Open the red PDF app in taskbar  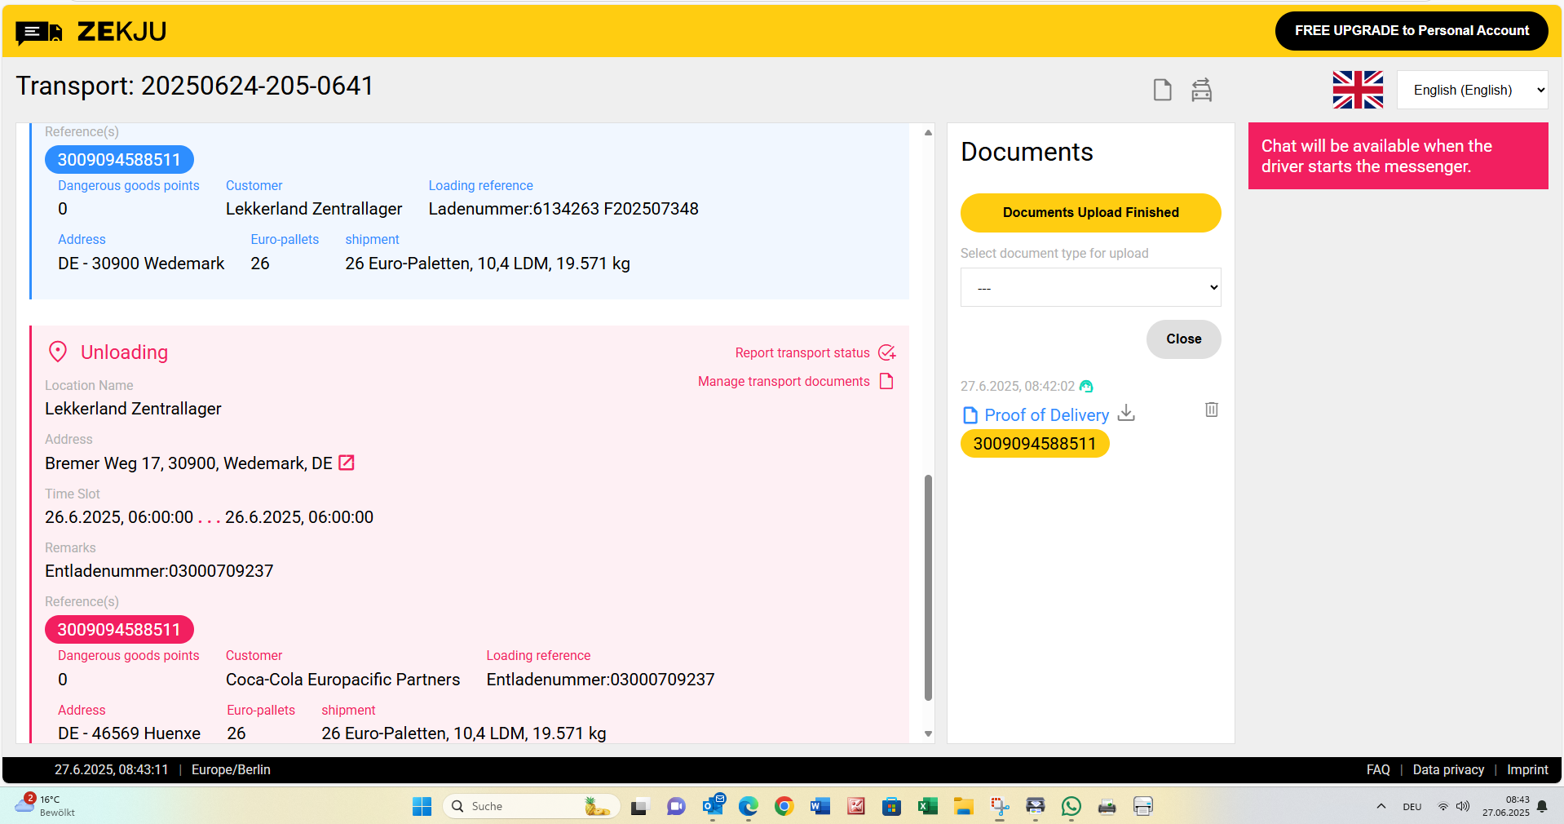(x=855, y=806)
